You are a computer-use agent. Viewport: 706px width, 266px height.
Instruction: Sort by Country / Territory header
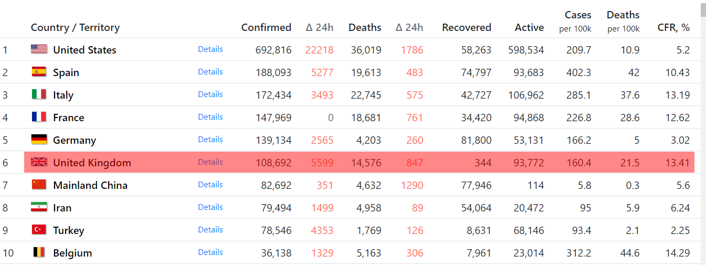point(75,27)
